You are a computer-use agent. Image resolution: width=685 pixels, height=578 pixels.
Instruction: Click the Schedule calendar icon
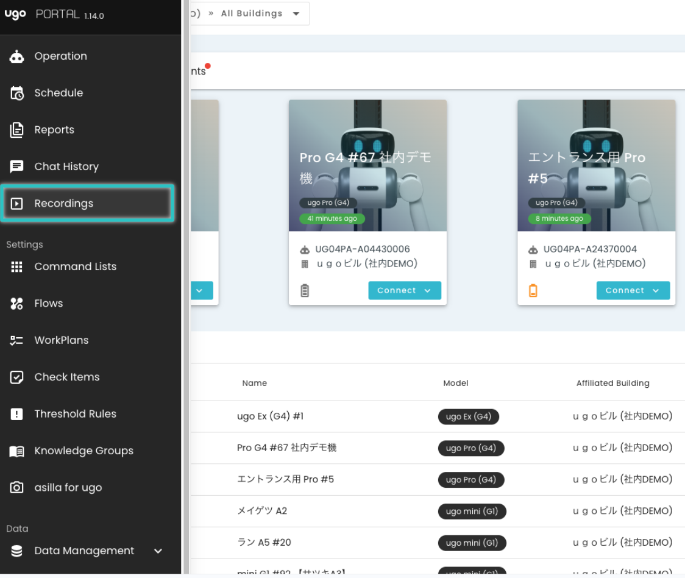16,93
